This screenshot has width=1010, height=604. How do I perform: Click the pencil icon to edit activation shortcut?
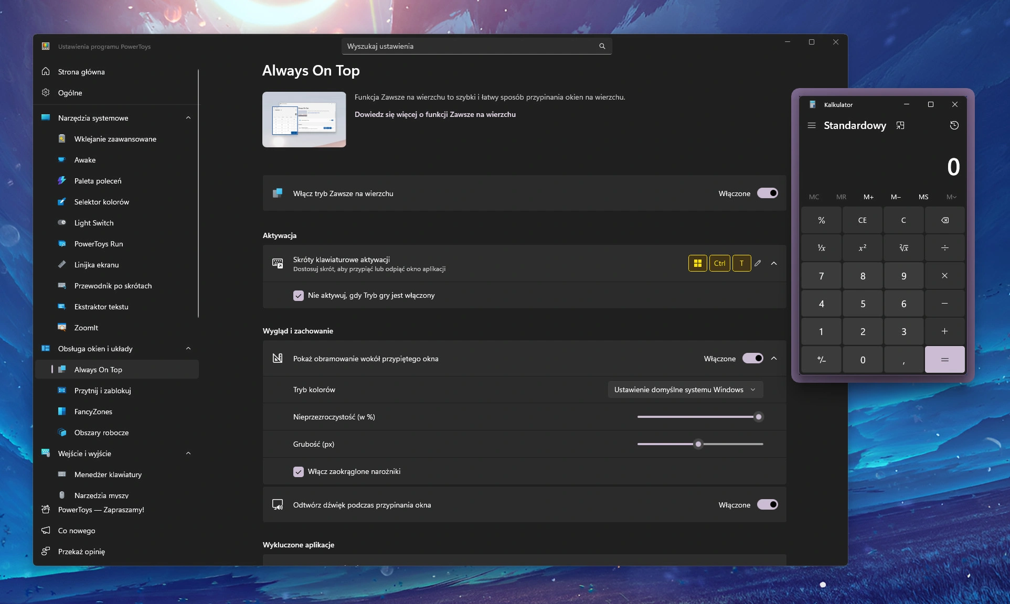[x=758, y=263]
